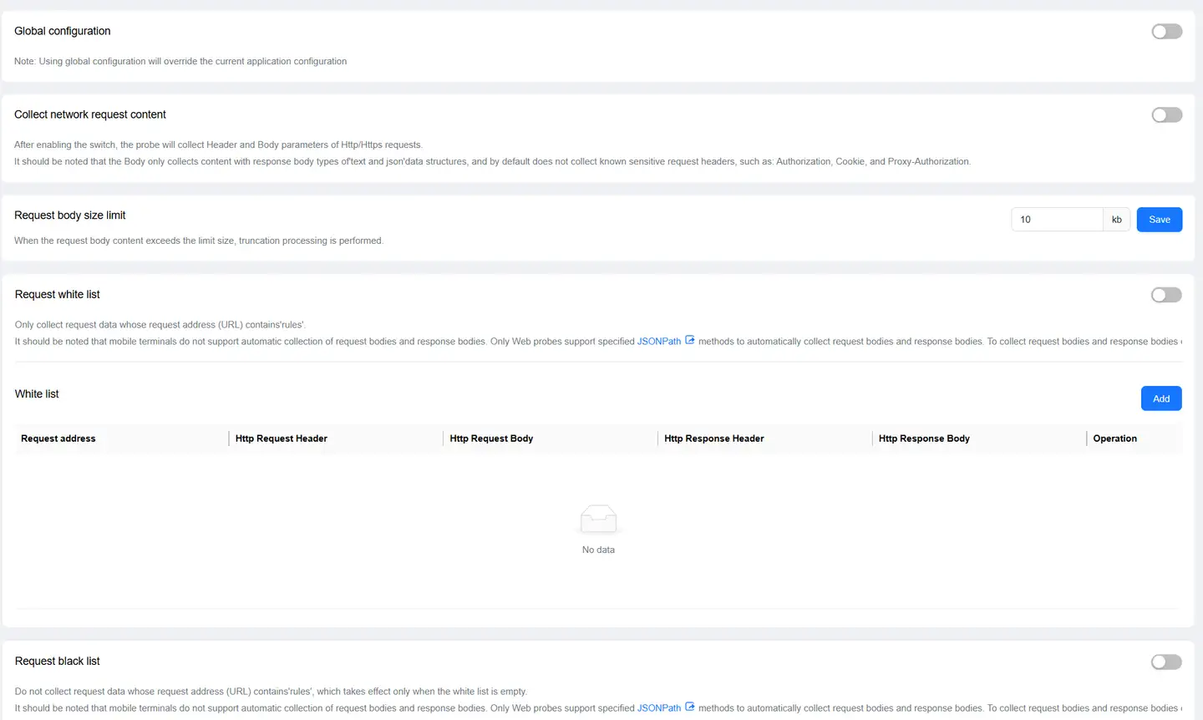Click the empty inbox No data icon
This screenshot has height=720, width=1203.
(598, 519)
